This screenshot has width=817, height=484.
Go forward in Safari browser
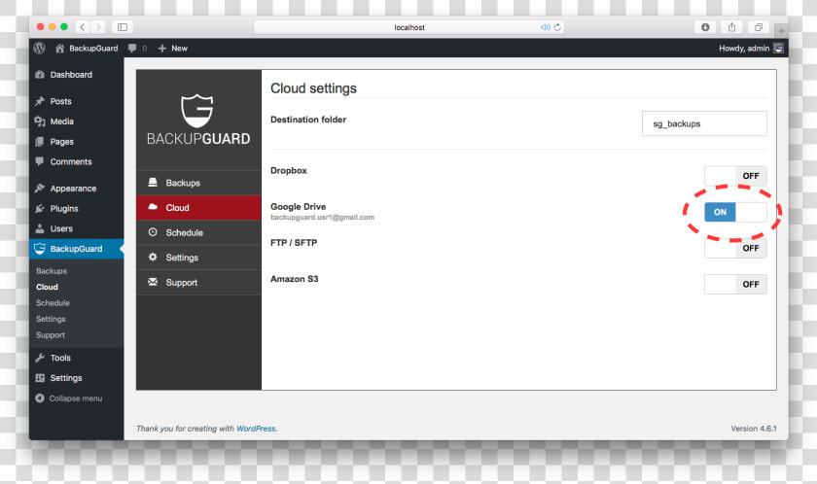[x=98, y=27]
